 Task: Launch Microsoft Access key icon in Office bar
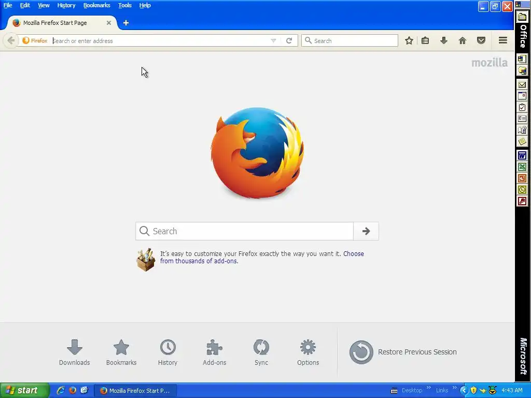click(522, 202)
